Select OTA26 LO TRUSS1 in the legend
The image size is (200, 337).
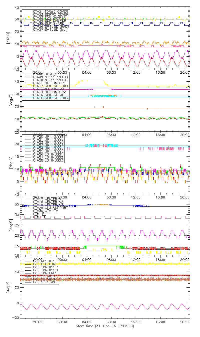tap(47, 154)
